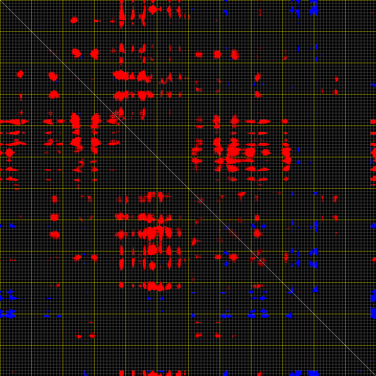This screenshot has height=376, width=376.
Task: Click the blue triangular blob at lower right
Action: tap(316, 289)
